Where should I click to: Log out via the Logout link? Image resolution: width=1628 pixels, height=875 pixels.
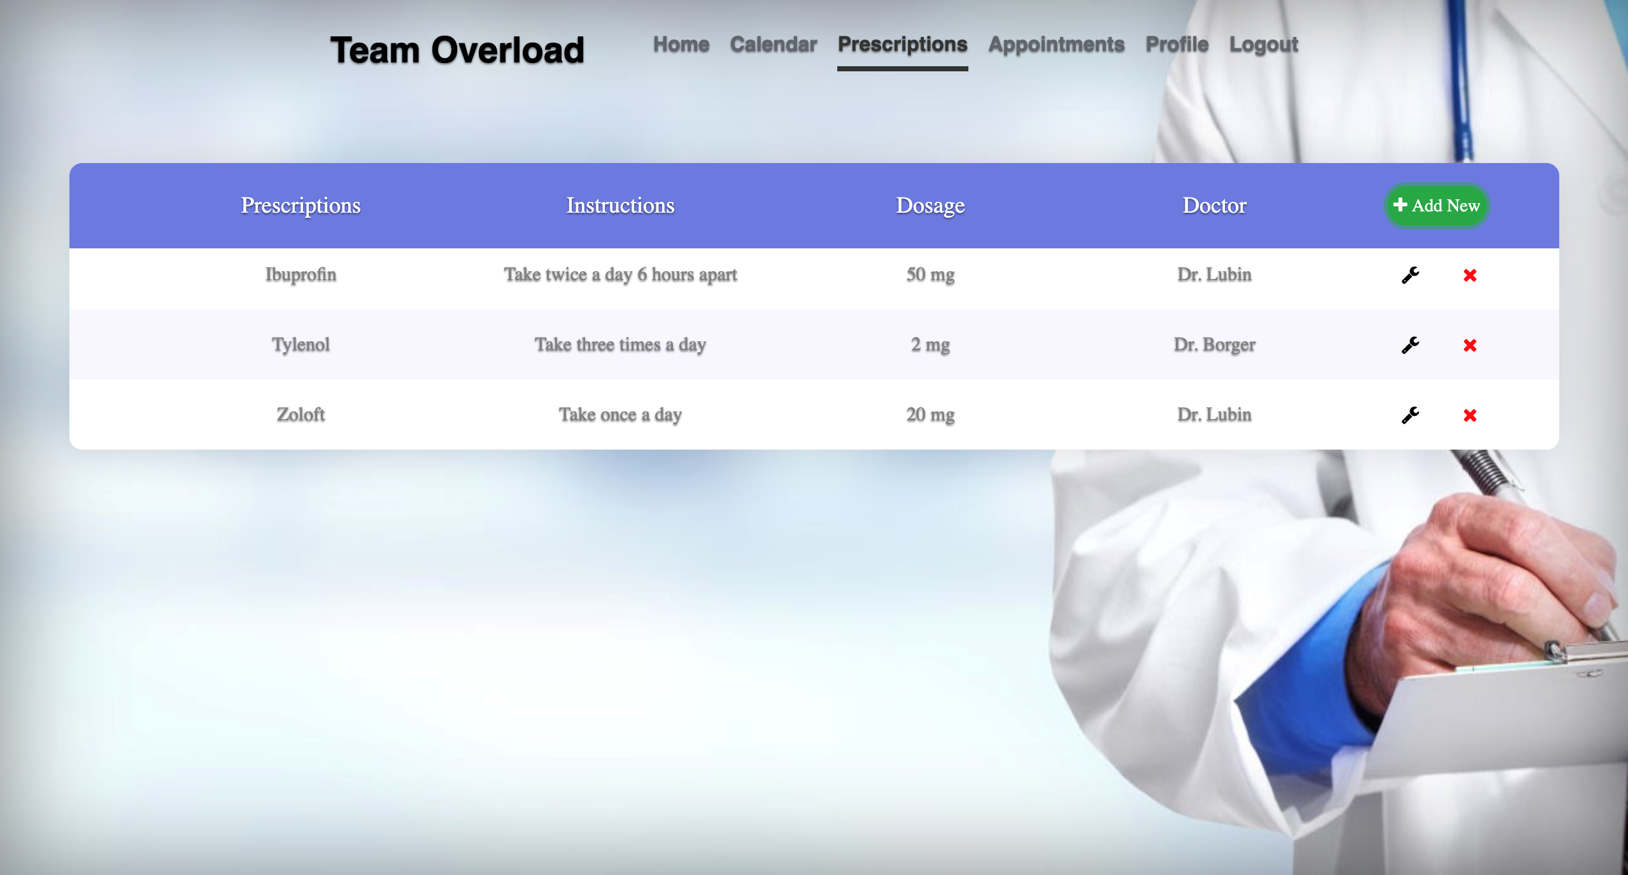1263,45
